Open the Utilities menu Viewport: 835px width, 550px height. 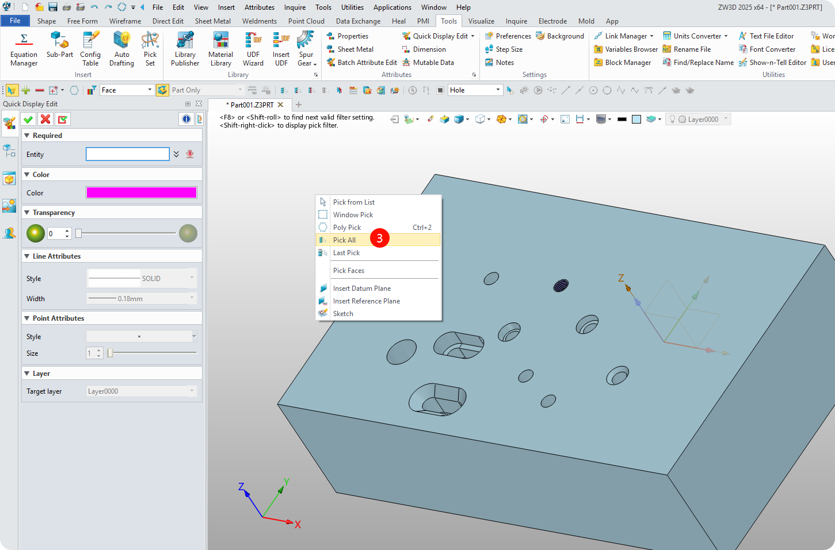click(352, 7)
